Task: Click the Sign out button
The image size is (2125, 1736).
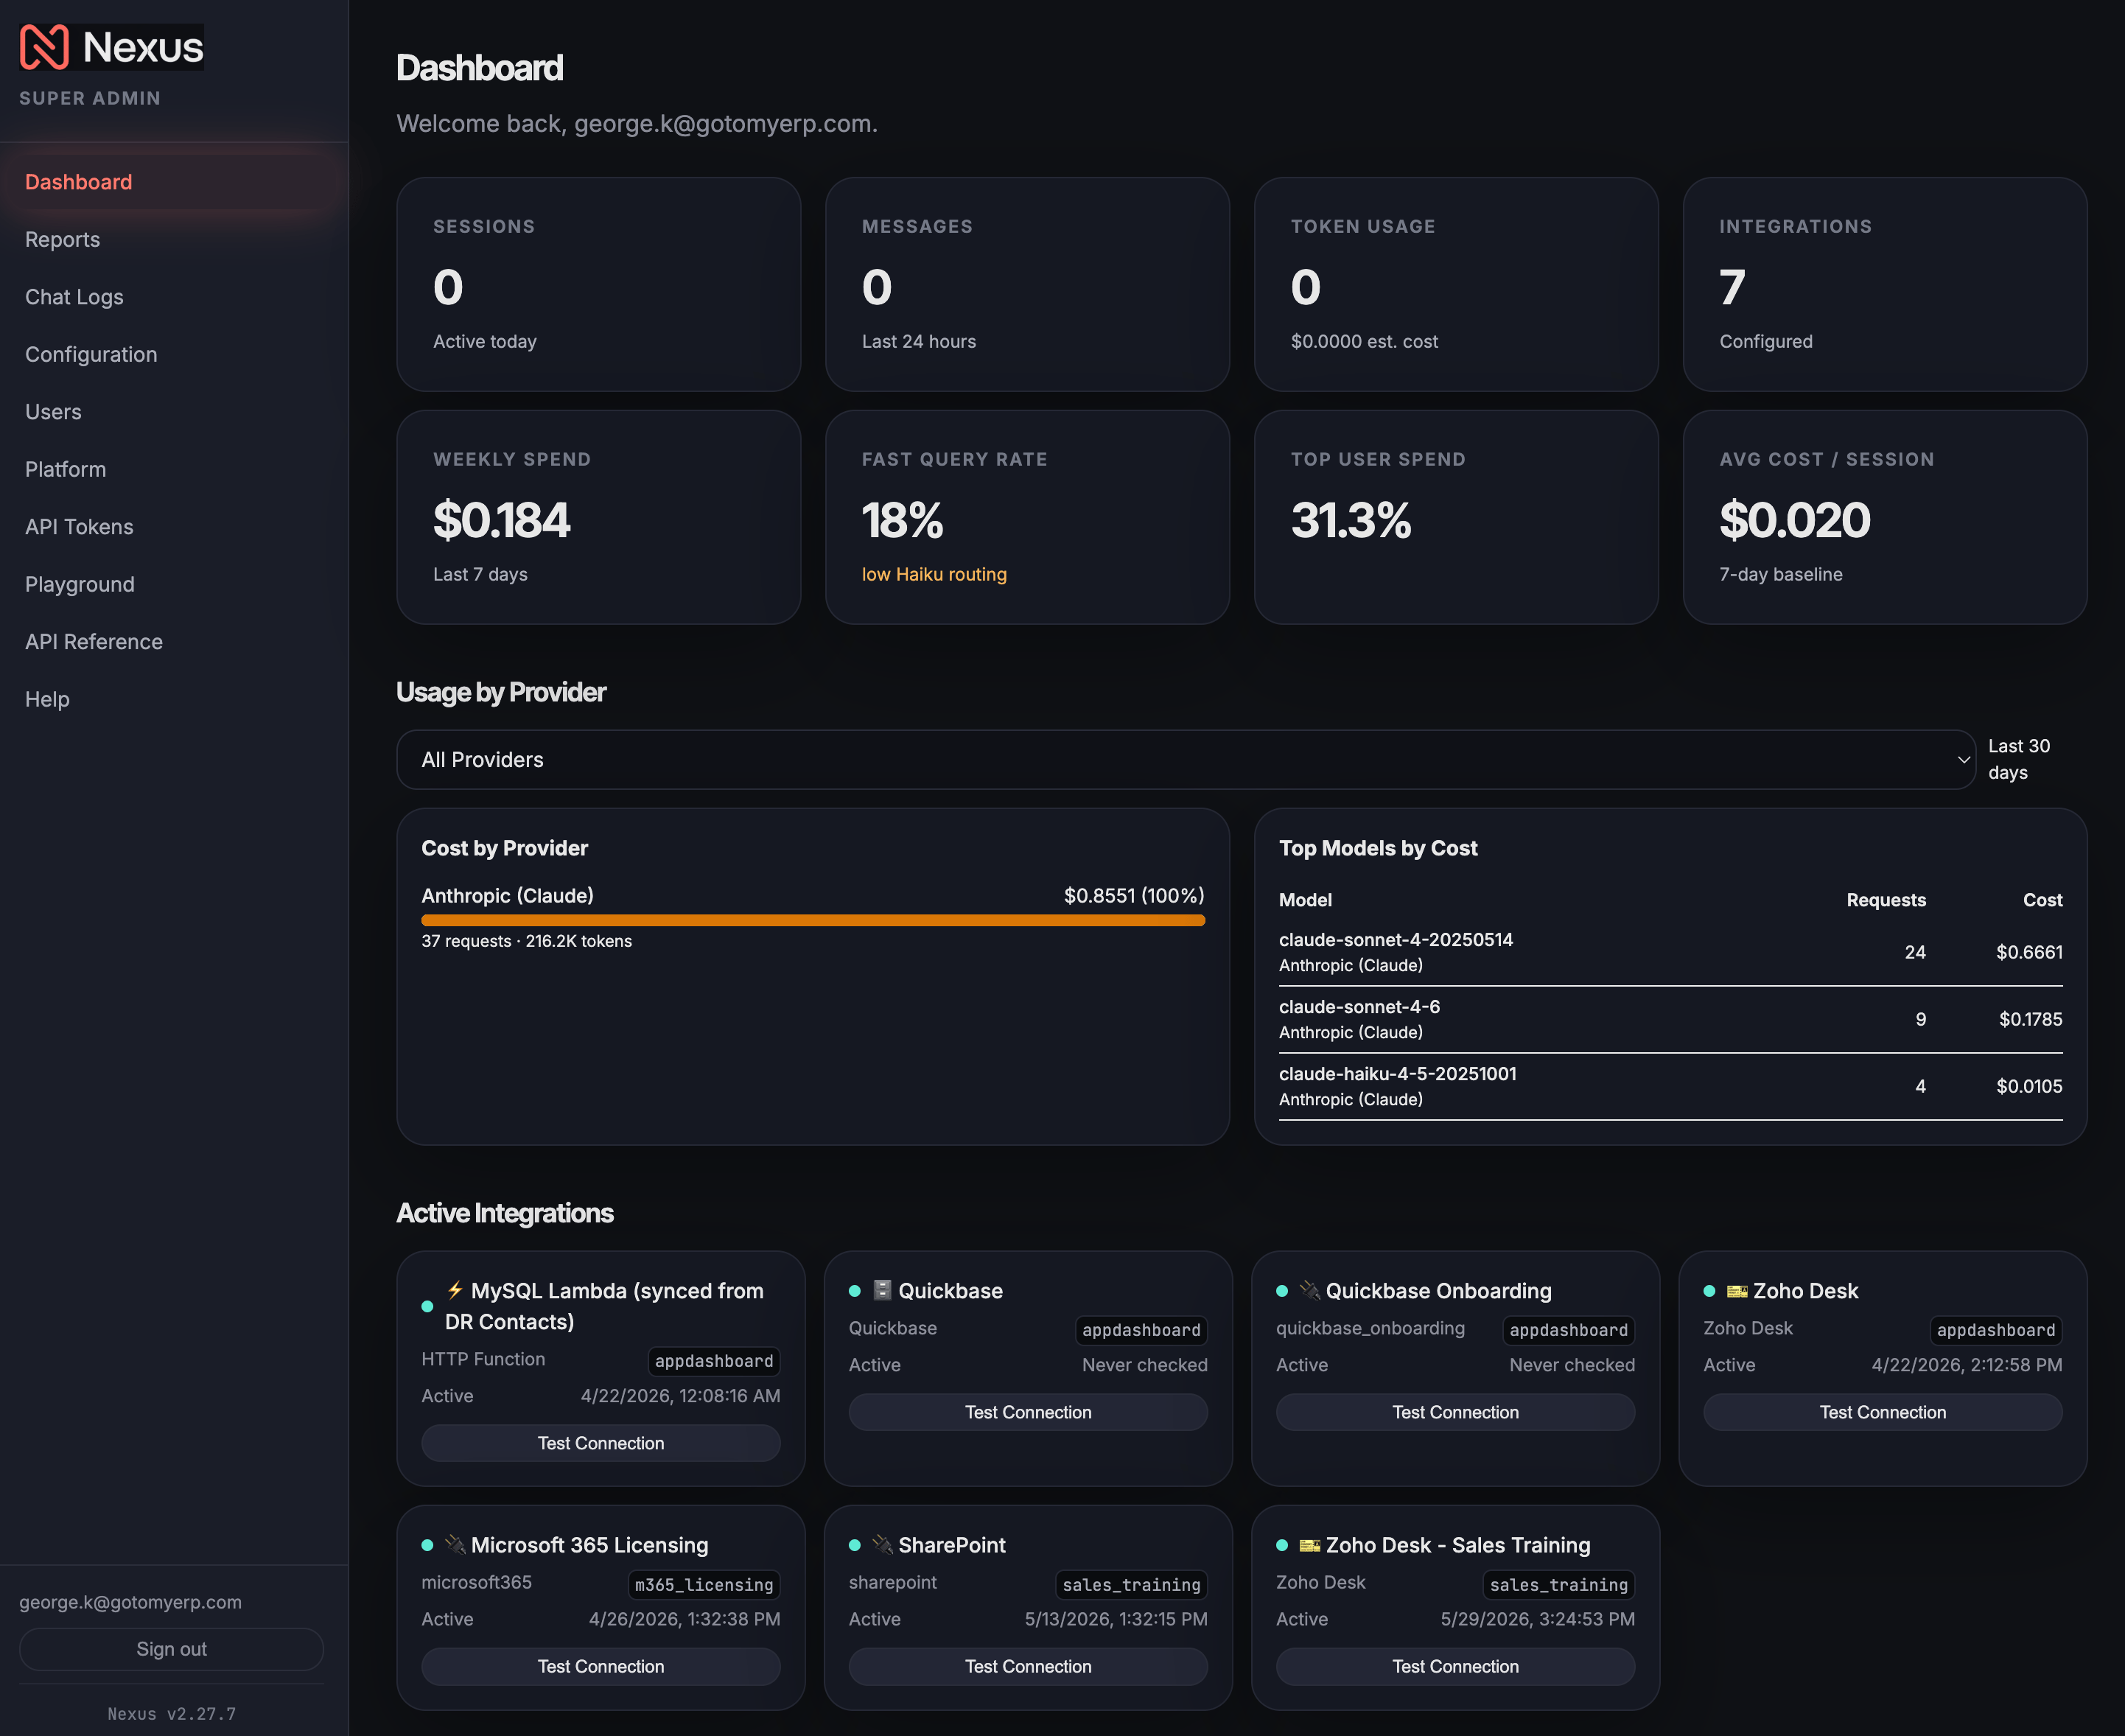Action: click(171, 1649)
